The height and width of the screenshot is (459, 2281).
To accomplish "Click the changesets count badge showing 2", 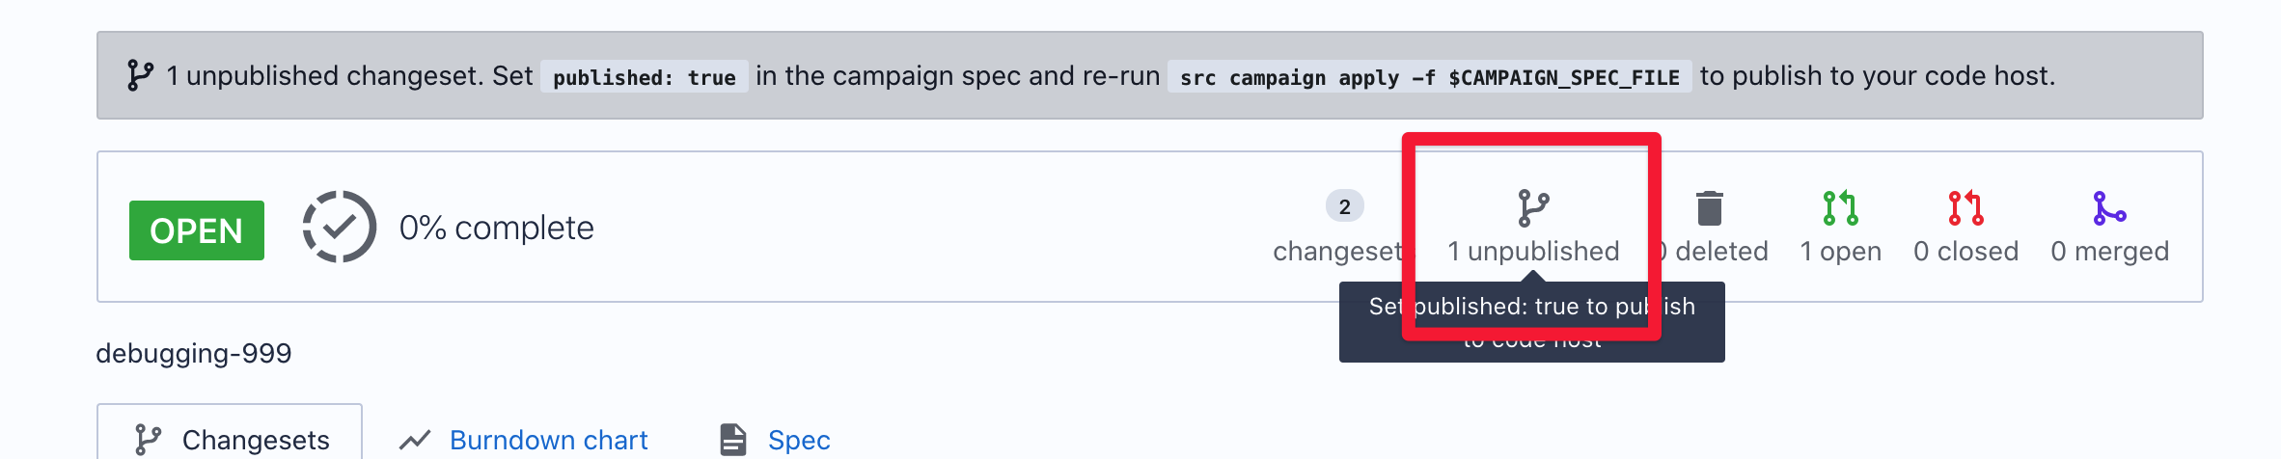I will pos(1344,206).
